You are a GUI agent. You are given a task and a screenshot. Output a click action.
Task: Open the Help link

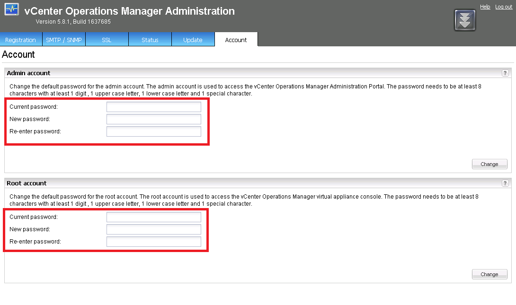(x=485, y=7)
